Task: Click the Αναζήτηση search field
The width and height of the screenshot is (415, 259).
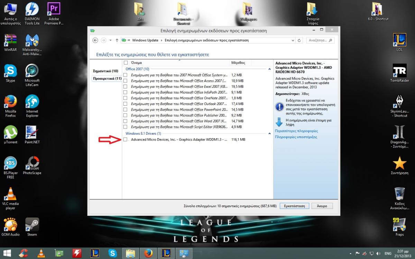Action: click(320, 40)
